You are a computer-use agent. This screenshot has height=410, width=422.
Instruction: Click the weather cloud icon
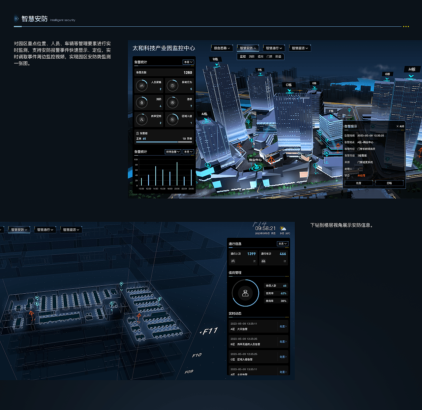[283, 228]
